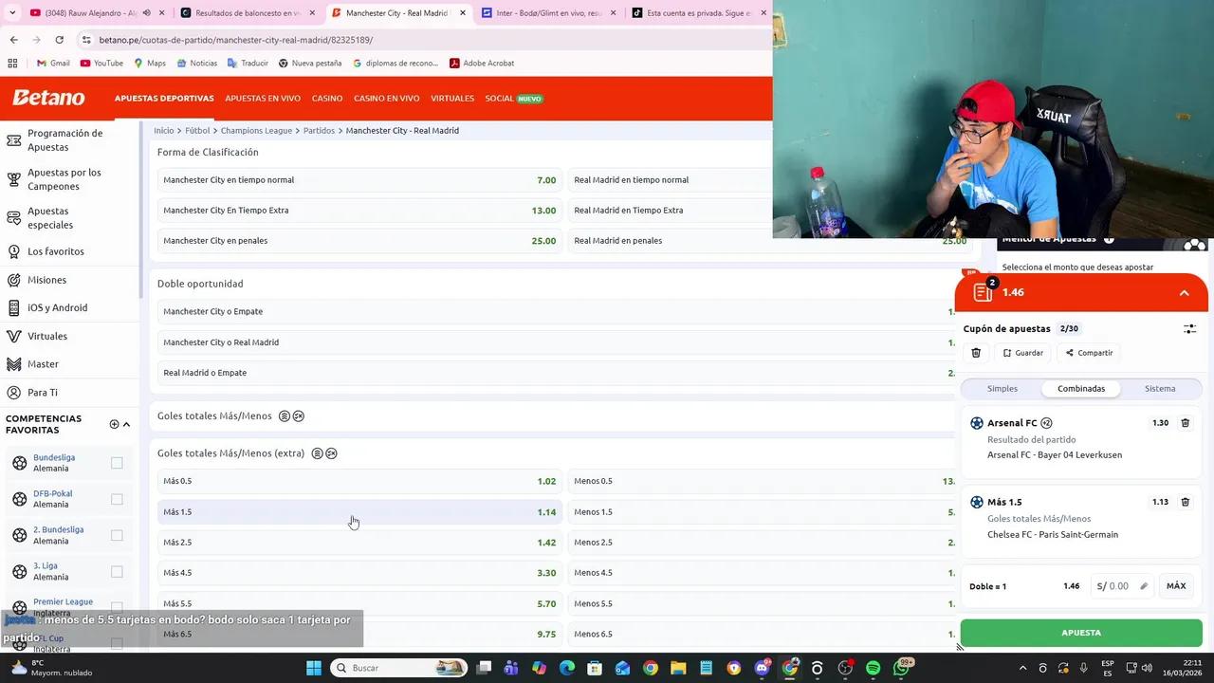
Task: Open Discord from the taskbar
Action: pos(762,668)
